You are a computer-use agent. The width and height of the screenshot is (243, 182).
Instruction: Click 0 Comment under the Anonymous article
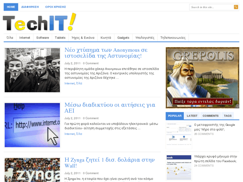[91, 63]
